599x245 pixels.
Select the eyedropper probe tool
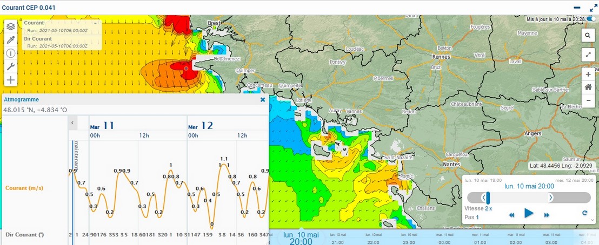pos(11,40)
